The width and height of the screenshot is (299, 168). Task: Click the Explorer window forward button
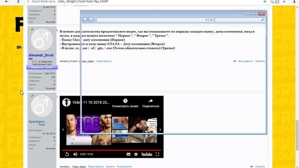pyautogui.click(x=91, y=20)
